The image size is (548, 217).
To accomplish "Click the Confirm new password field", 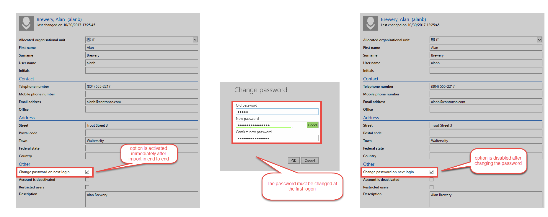I will [277, 138].
